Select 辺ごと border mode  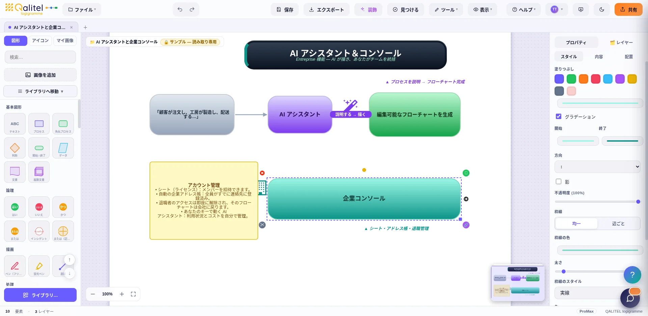(x=618, y=224)
